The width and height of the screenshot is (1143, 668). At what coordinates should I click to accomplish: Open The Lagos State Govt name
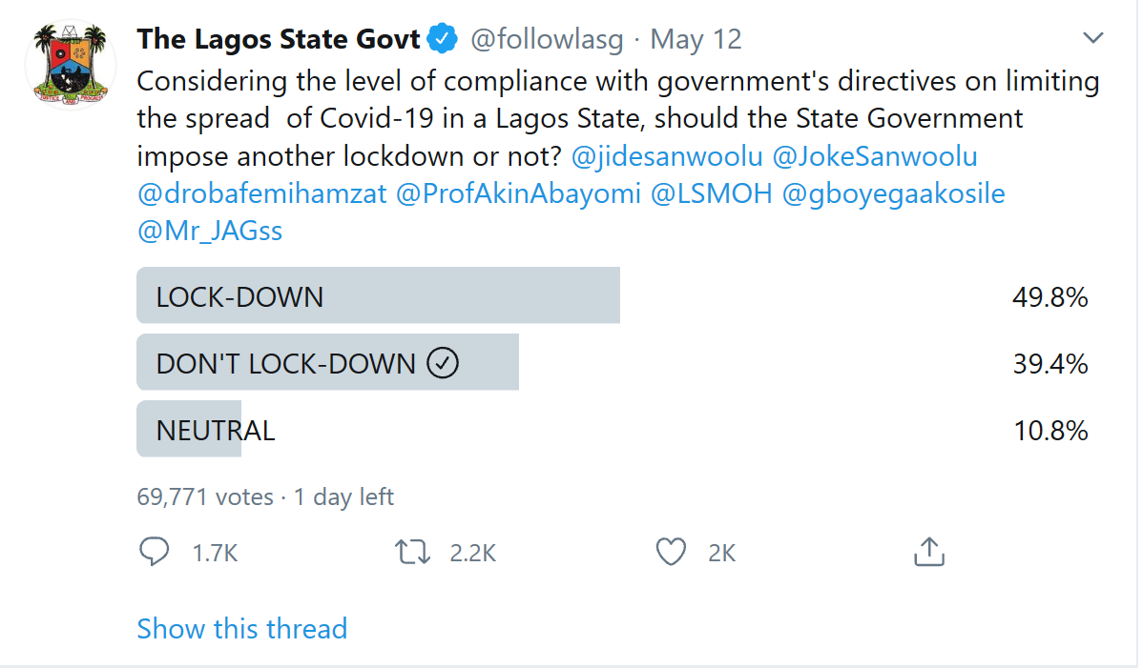(x=279, y=40)
